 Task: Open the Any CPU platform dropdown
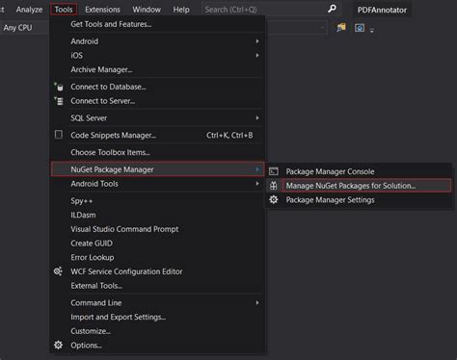24,28
